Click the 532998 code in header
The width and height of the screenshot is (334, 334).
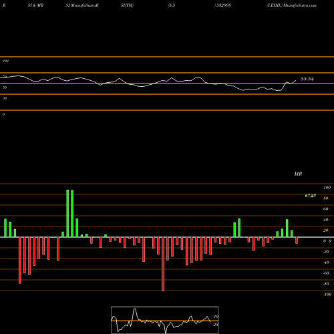(x=224, y=5)
